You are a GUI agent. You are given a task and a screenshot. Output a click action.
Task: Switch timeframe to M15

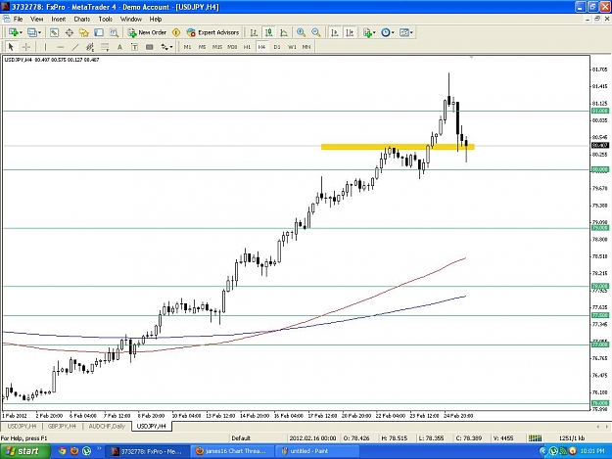click(217, 47)
